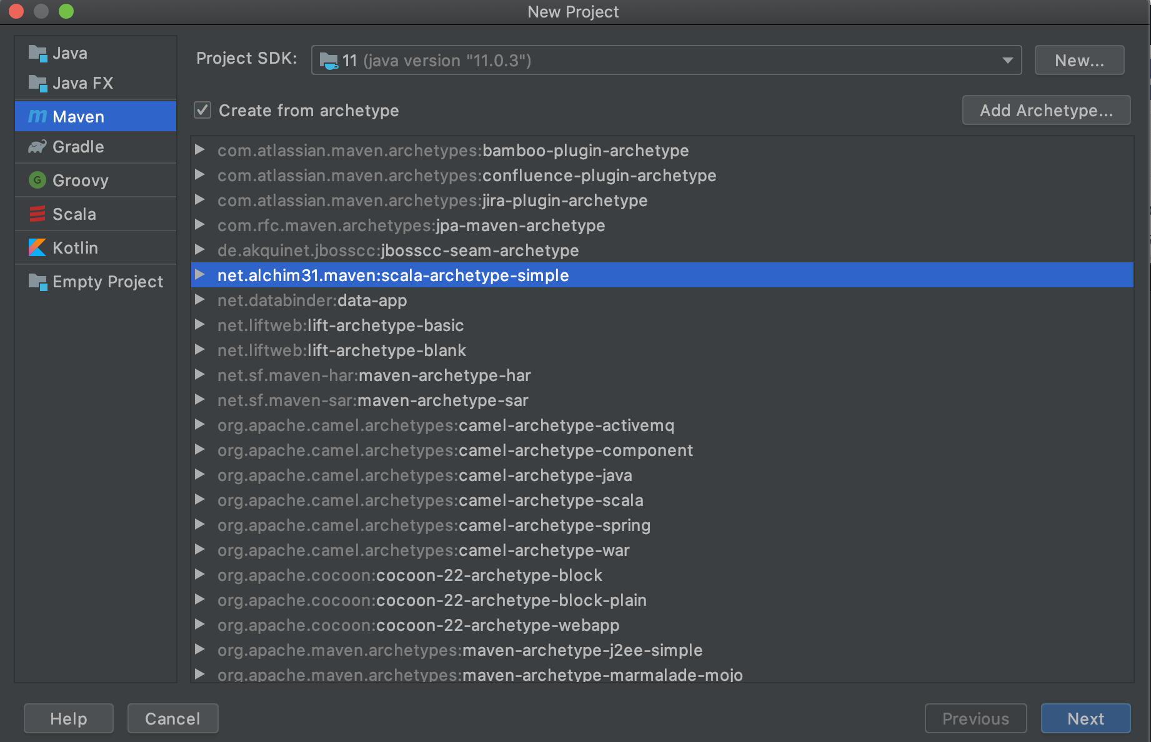Expand net.databinder data-app node

coord(200,300)
